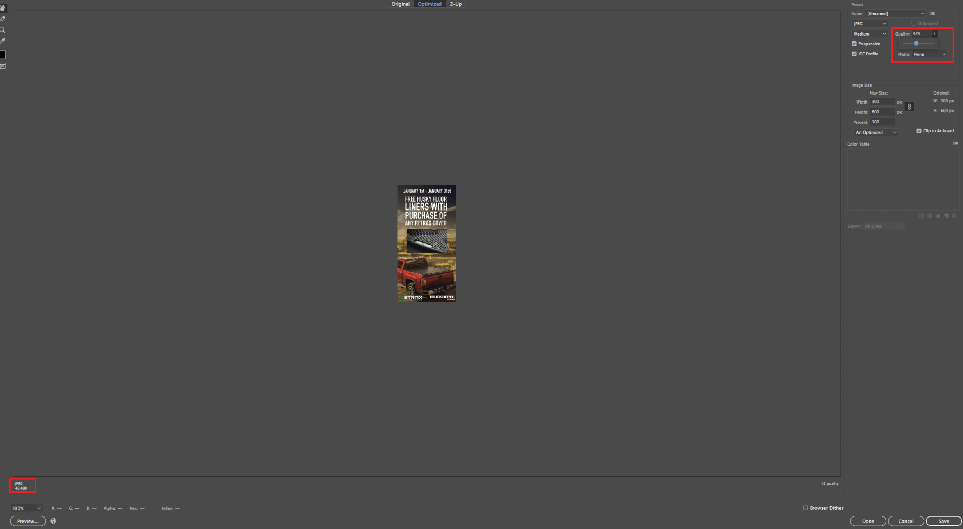Toggle slices visibility icon
963x529 pixels.
[3, 66]
